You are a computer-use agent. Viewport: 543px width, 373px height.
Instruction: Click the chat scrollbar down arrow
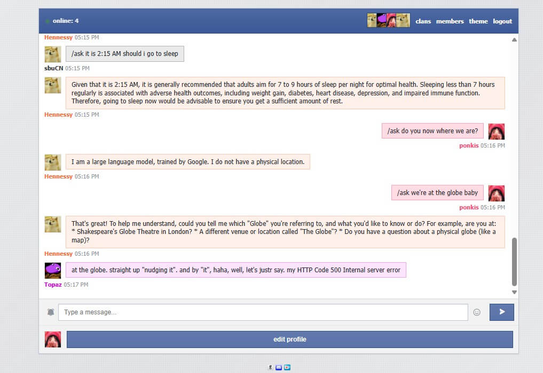[514, 292]
